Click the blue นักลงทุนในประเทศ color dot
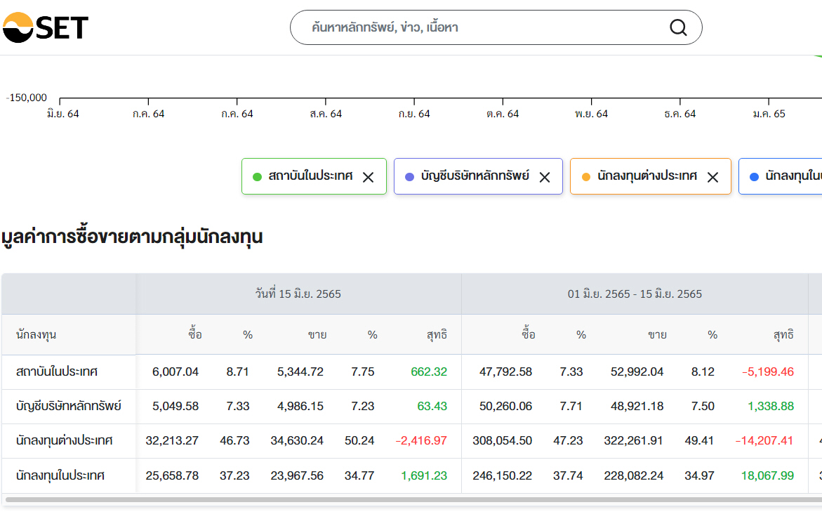 [x=754, y=177]
